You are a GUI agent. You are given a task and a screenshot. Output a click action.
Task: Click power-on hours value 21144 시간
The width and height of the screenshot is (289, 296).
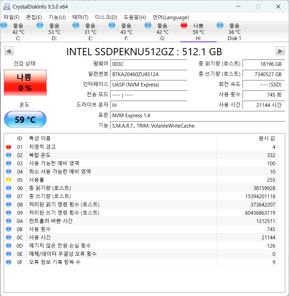click(x=264, y=105)
